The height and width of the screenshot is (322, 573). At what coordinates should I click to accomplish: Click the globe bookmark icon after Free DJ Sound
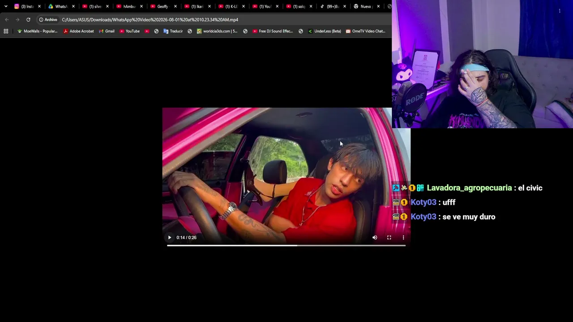[301, 31]
